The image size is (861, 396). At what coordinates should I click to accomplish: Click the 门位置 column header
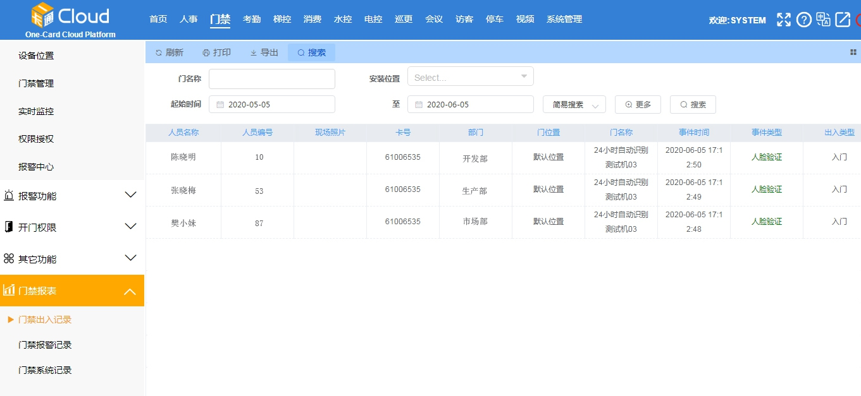pyautogui.click(x=548, y=133)
